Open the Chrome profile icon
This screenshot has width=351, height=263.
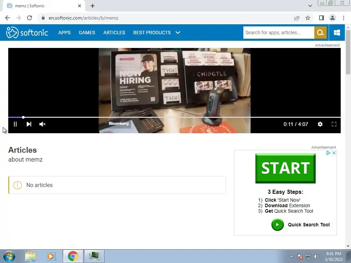coord(332,18)
